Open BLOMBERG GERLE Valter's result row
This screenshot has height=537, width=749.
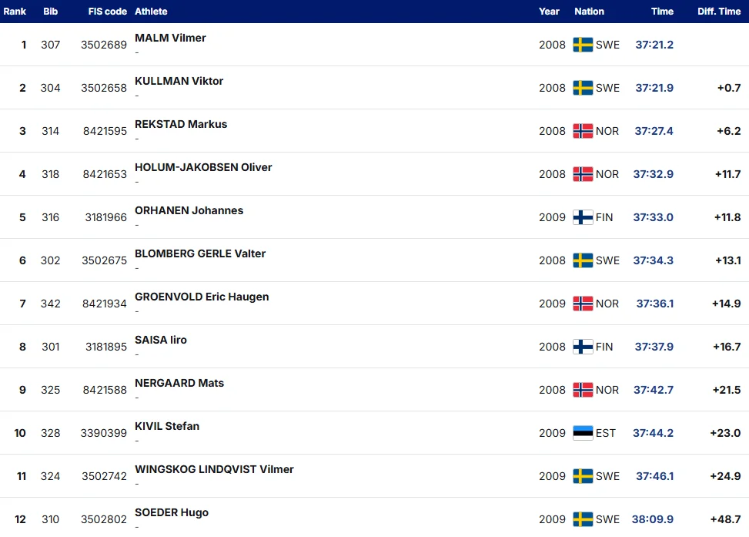(374, 260)
